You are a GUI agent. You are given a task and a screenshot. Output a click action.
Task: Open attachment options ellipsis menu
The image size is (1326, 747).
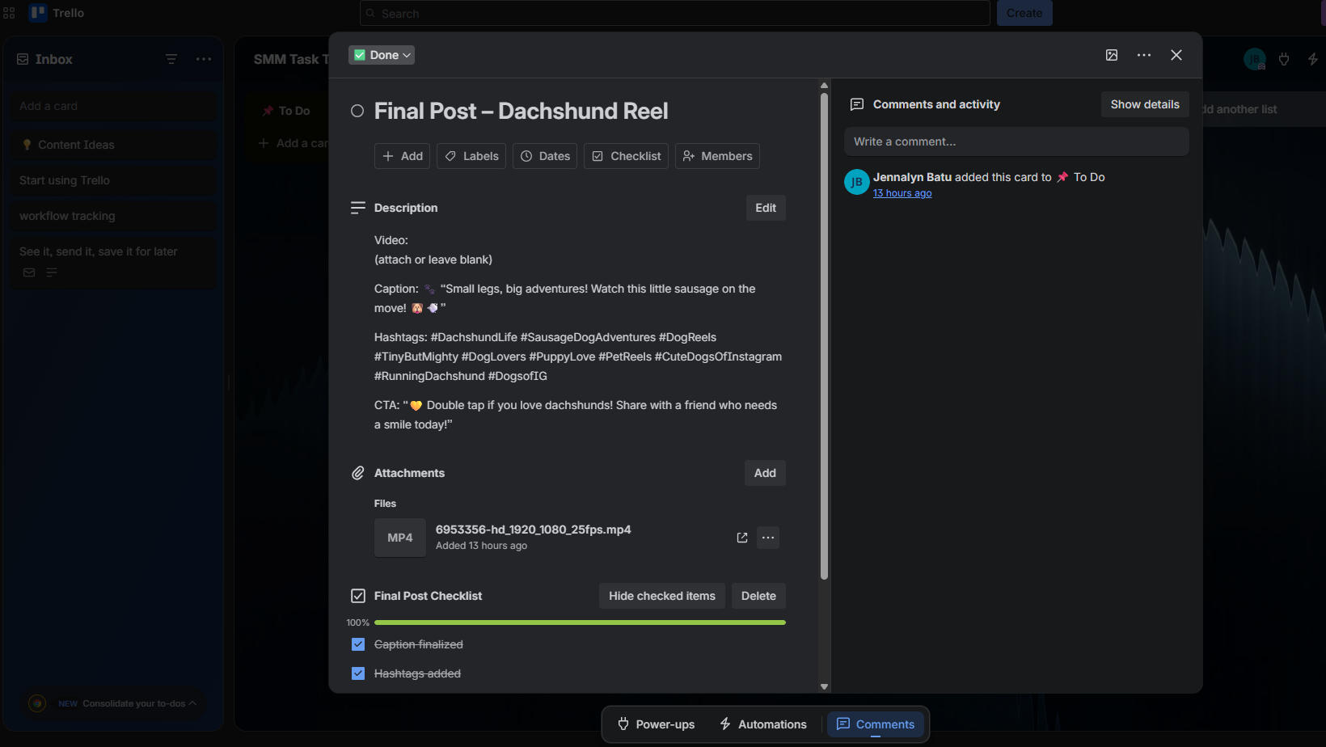pyautogui.click(x=768, y=538)
